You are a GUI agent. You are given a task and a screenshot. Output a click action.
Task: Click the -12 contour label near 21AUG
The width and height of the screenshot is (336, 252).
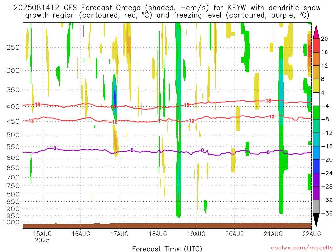click(270, 116)
